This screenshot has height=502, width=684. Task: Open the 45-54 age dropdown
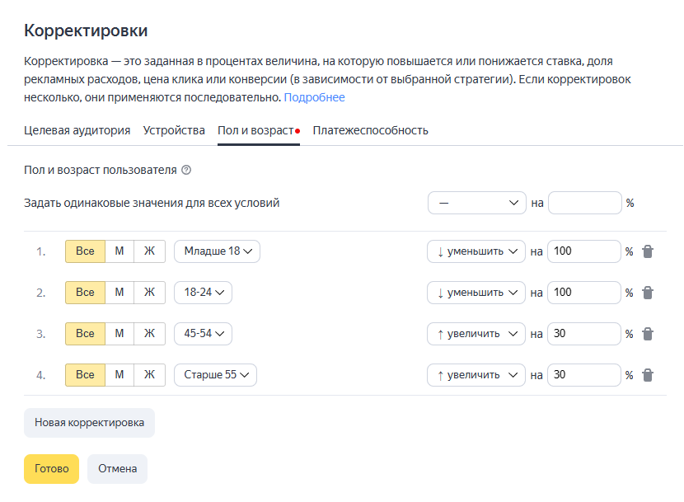(x=204, y=334)
